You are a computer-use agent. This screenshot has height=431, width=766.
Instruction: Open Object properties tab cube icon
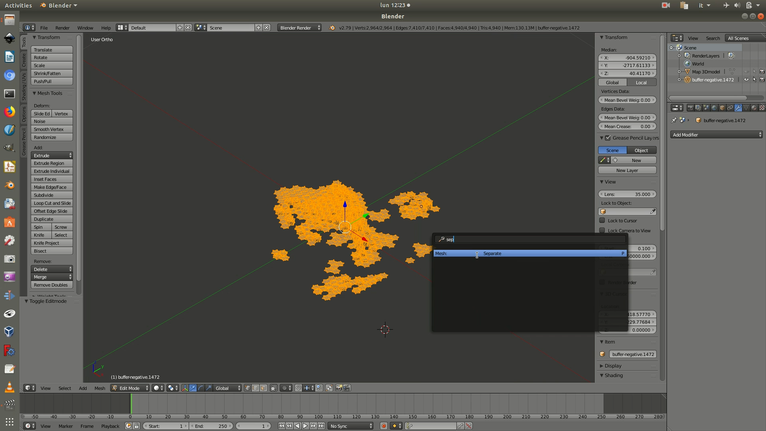tap(722, 108)
